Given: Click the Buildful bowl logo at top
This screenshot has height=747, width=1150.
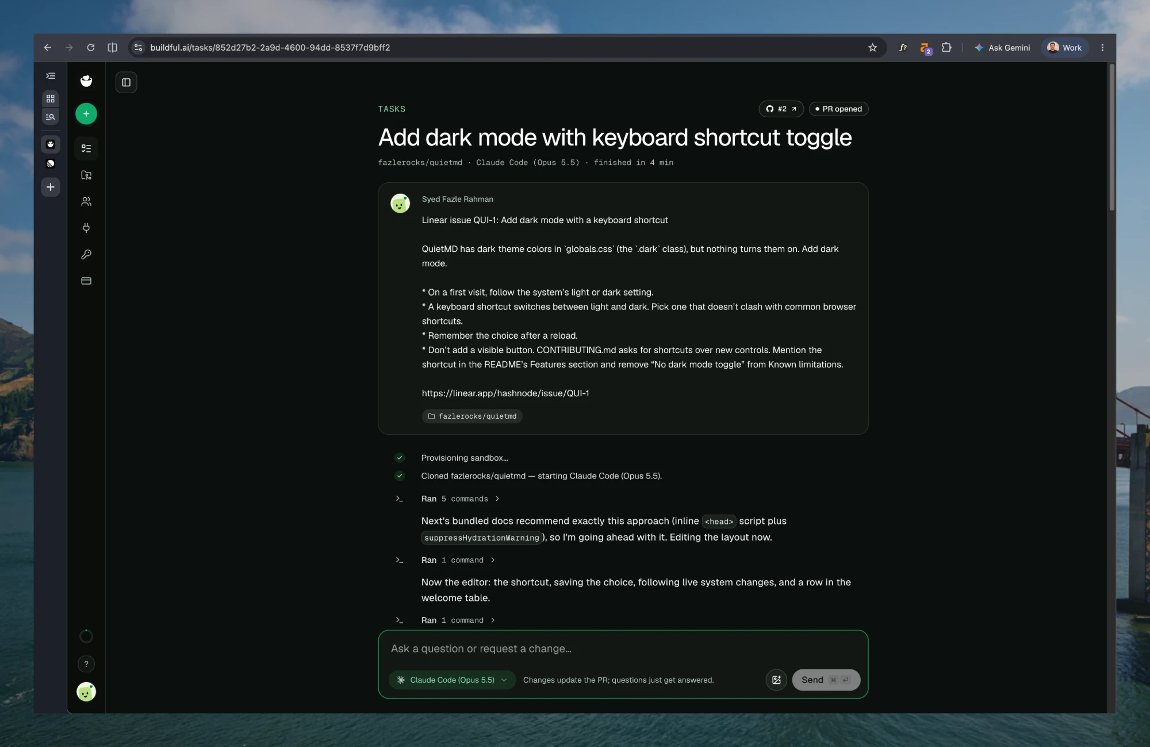Looking at the screenshot, I should [86, 81].
